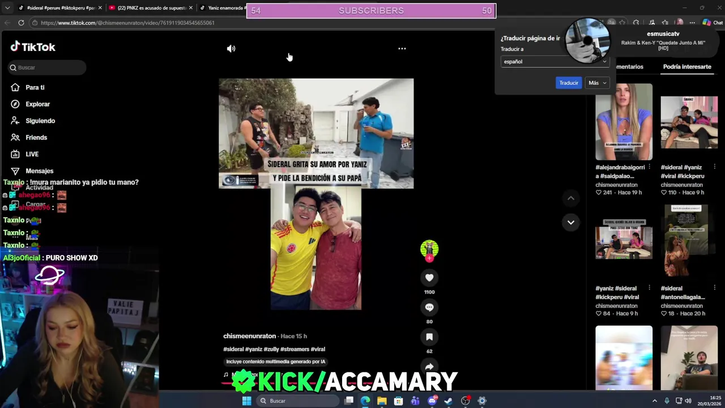
Task: Open the Windows Start menu
Action: (x=246, y=401)
